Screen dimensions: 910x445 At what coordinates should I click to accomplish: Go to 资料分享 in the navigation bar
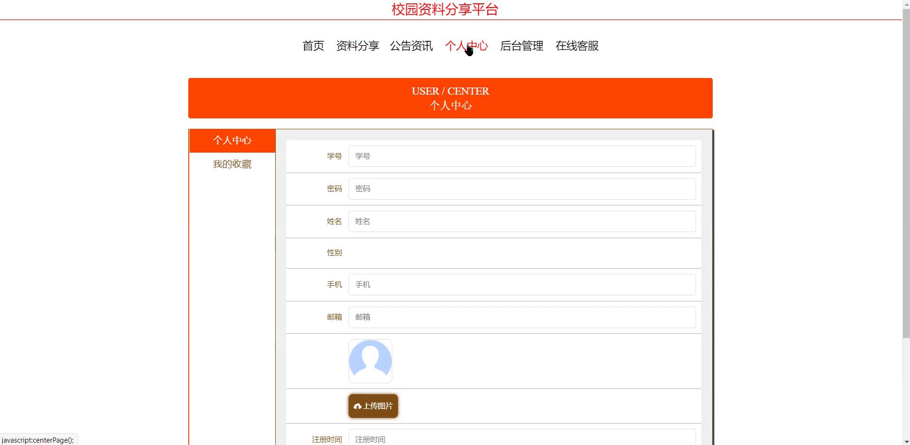click(357, 46)
